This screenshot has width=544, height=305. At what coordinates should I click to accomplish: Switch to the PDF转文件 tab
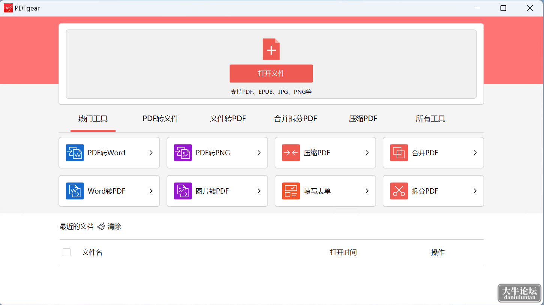coord(161,119)
